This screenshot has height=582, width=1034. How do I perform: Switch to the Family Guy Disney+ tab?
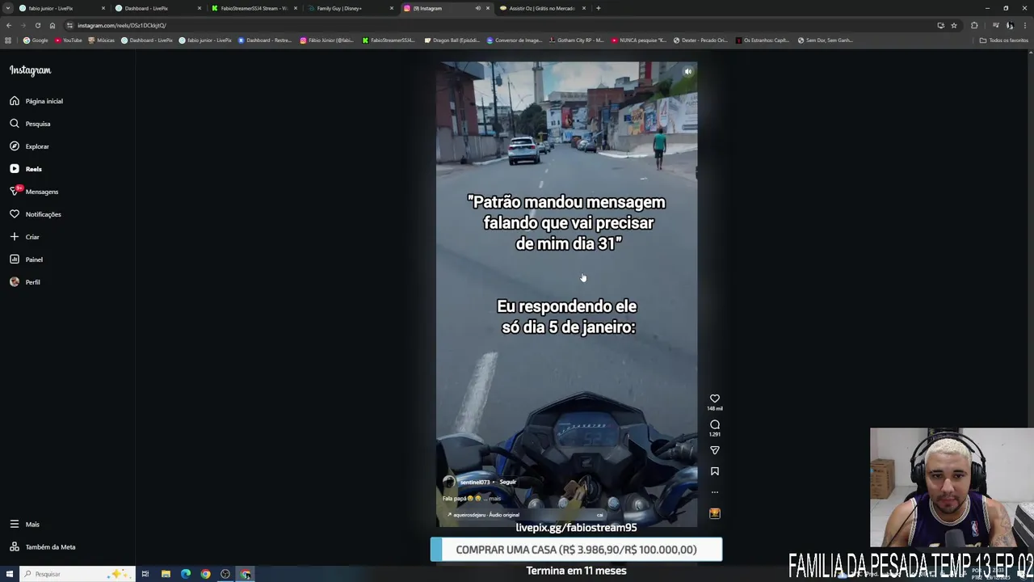[350, 8]
